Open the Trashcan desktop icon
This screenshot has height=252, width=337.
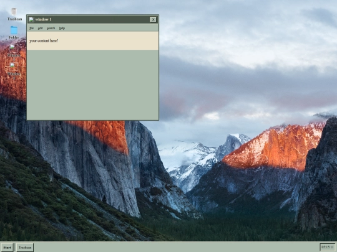point(14,14)
